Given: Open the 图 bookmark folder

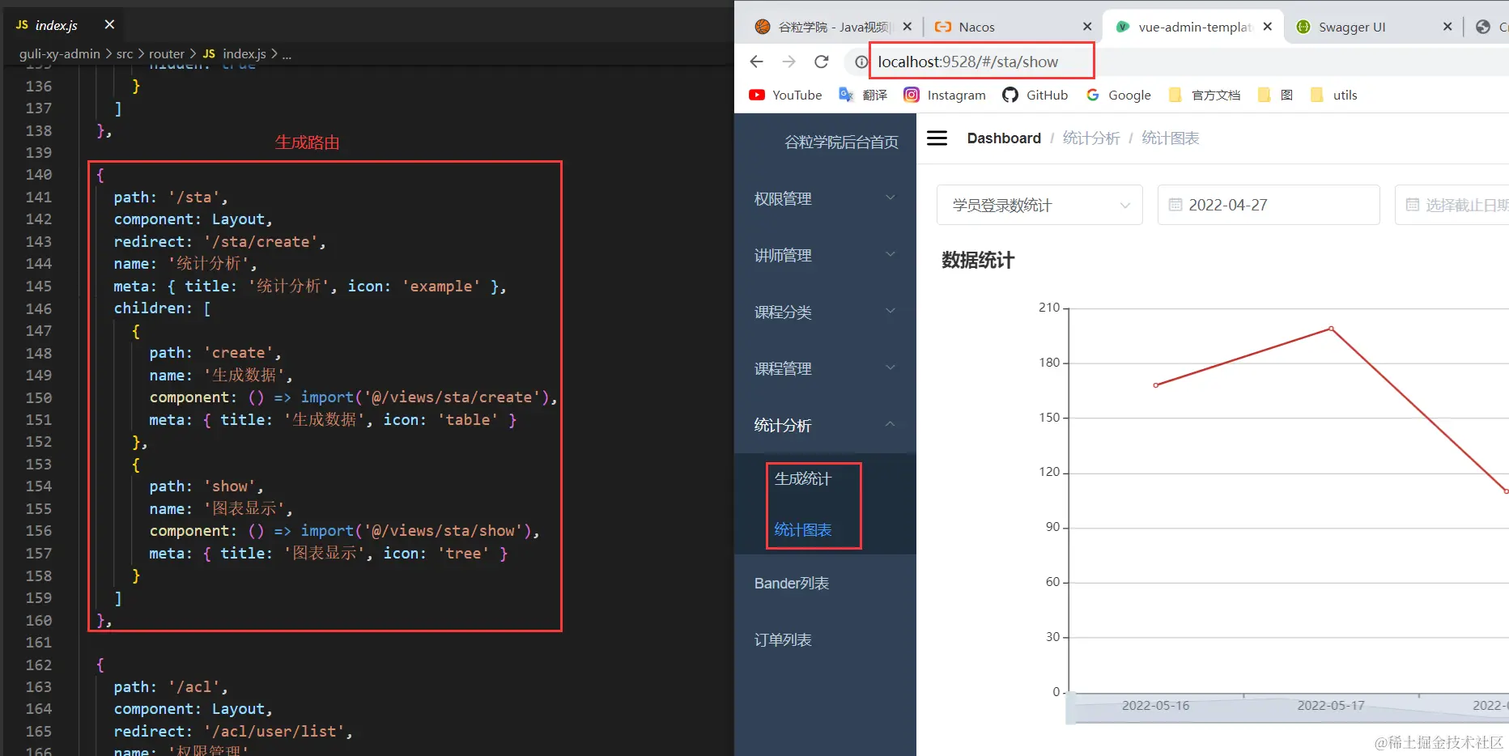Looking at the screenshot, I should pyautogui.click(x=1275, y=95).
